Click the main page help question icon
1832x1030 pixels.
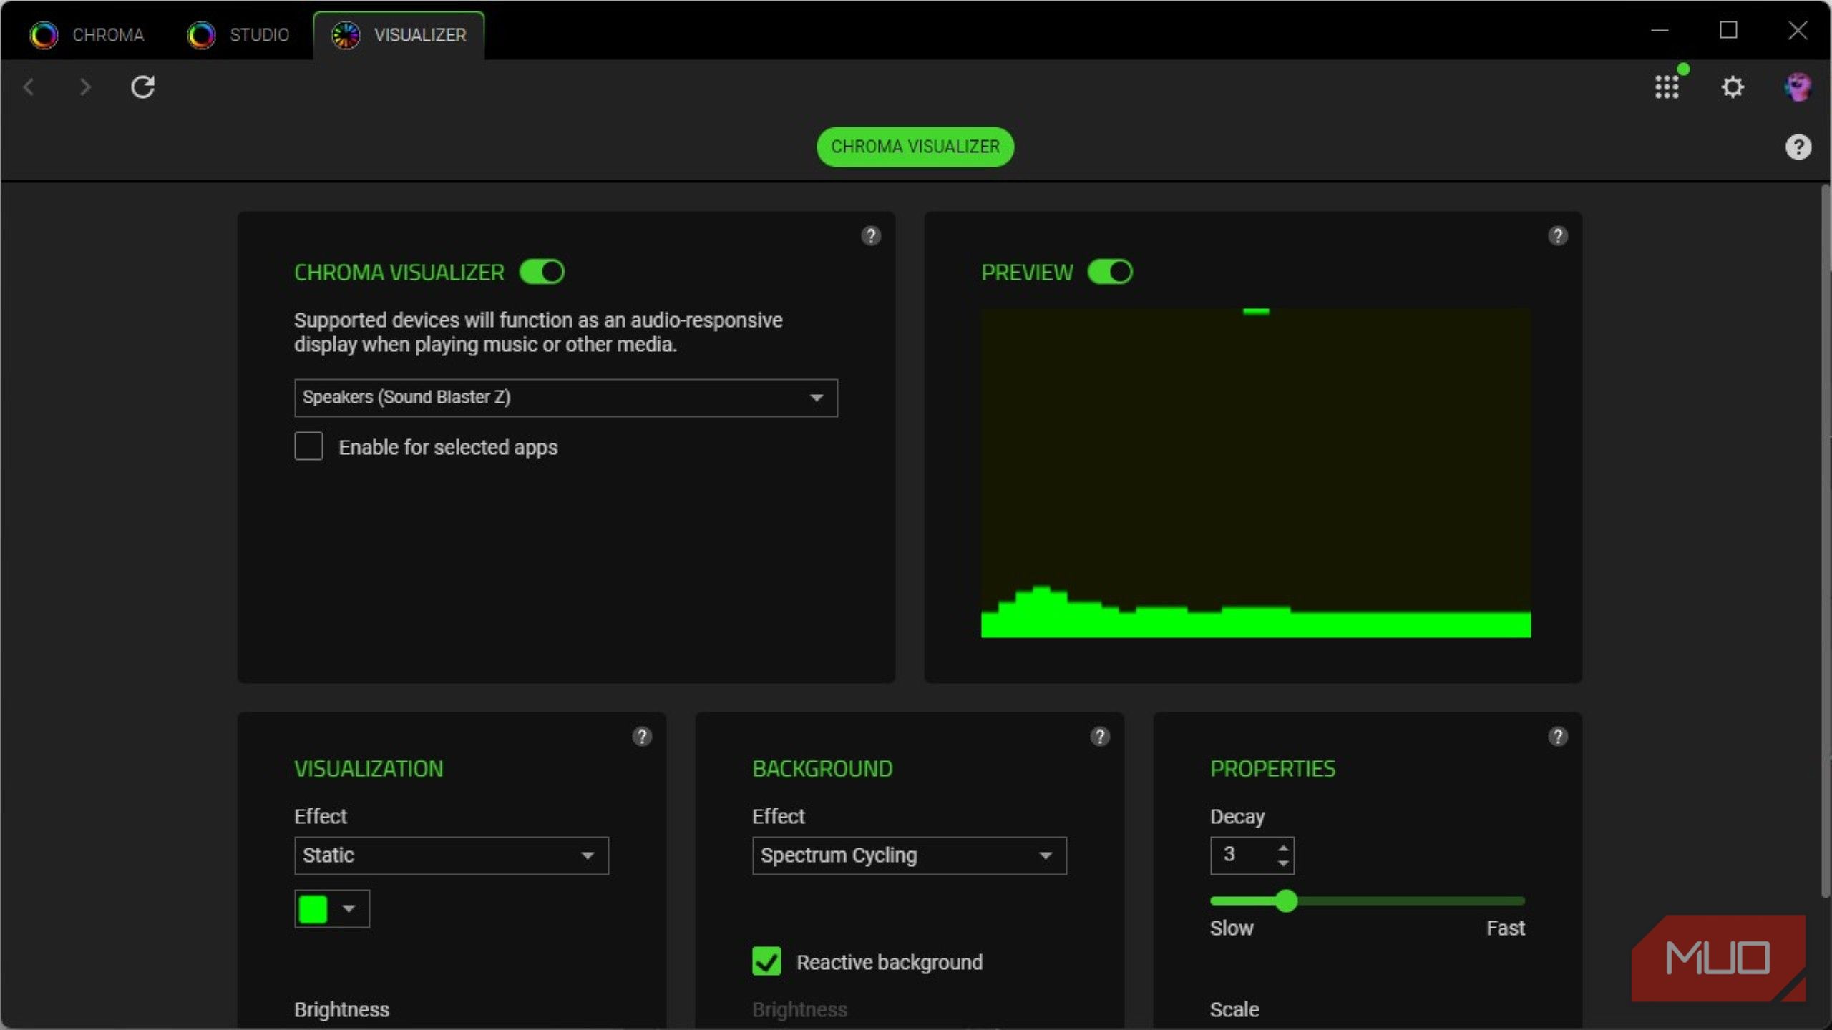coord(1798,147)
